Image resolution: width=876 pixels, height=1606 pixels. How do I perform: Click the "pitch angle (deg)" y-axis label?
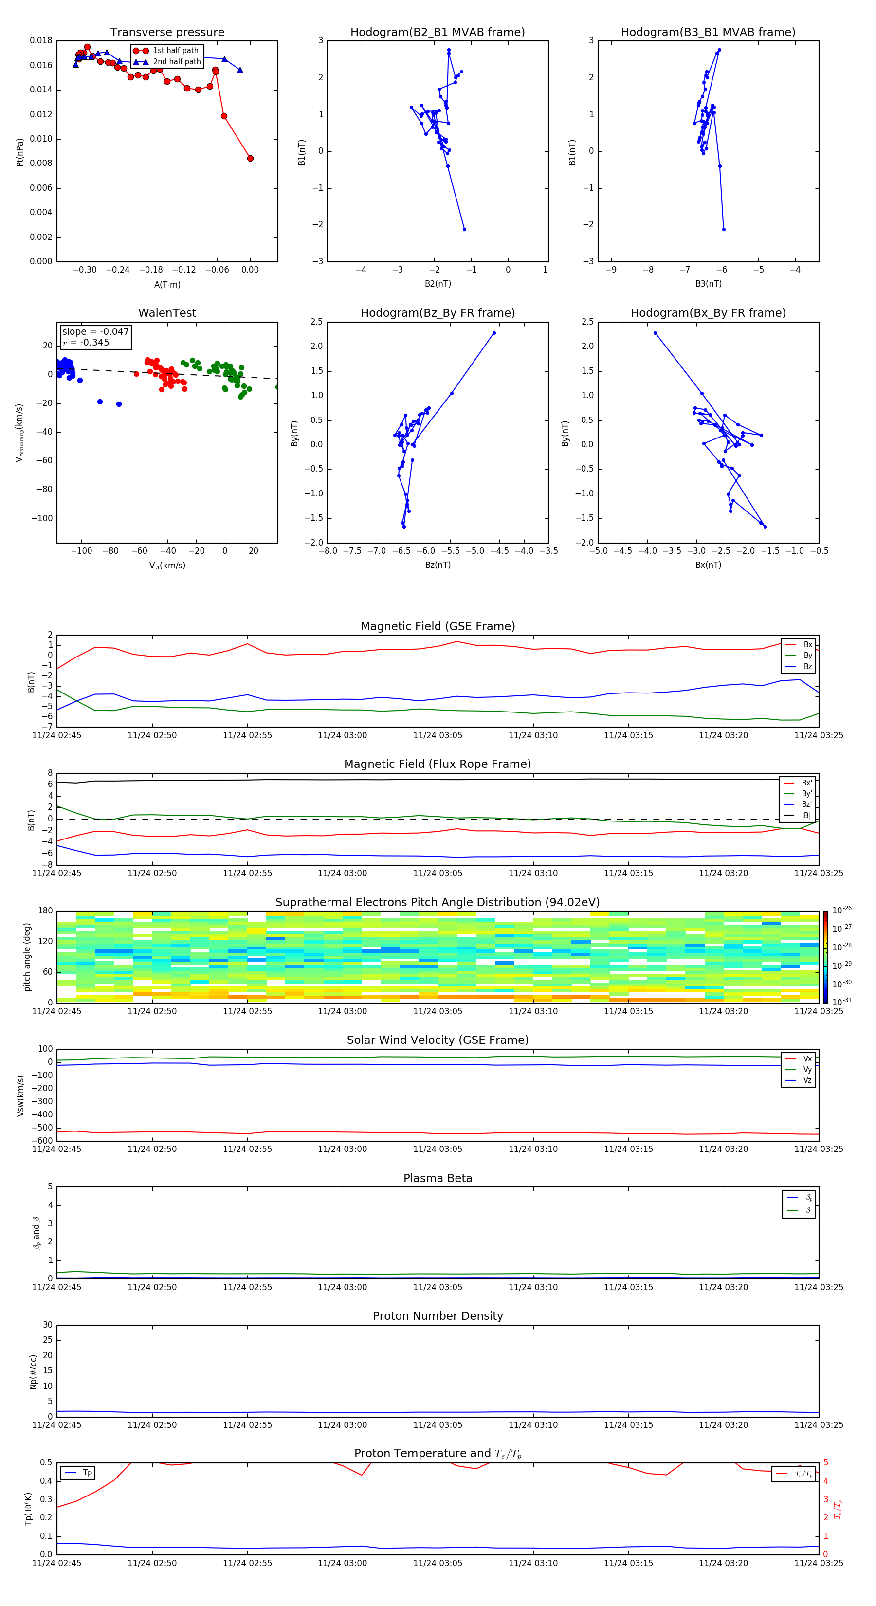coord(27,957)
